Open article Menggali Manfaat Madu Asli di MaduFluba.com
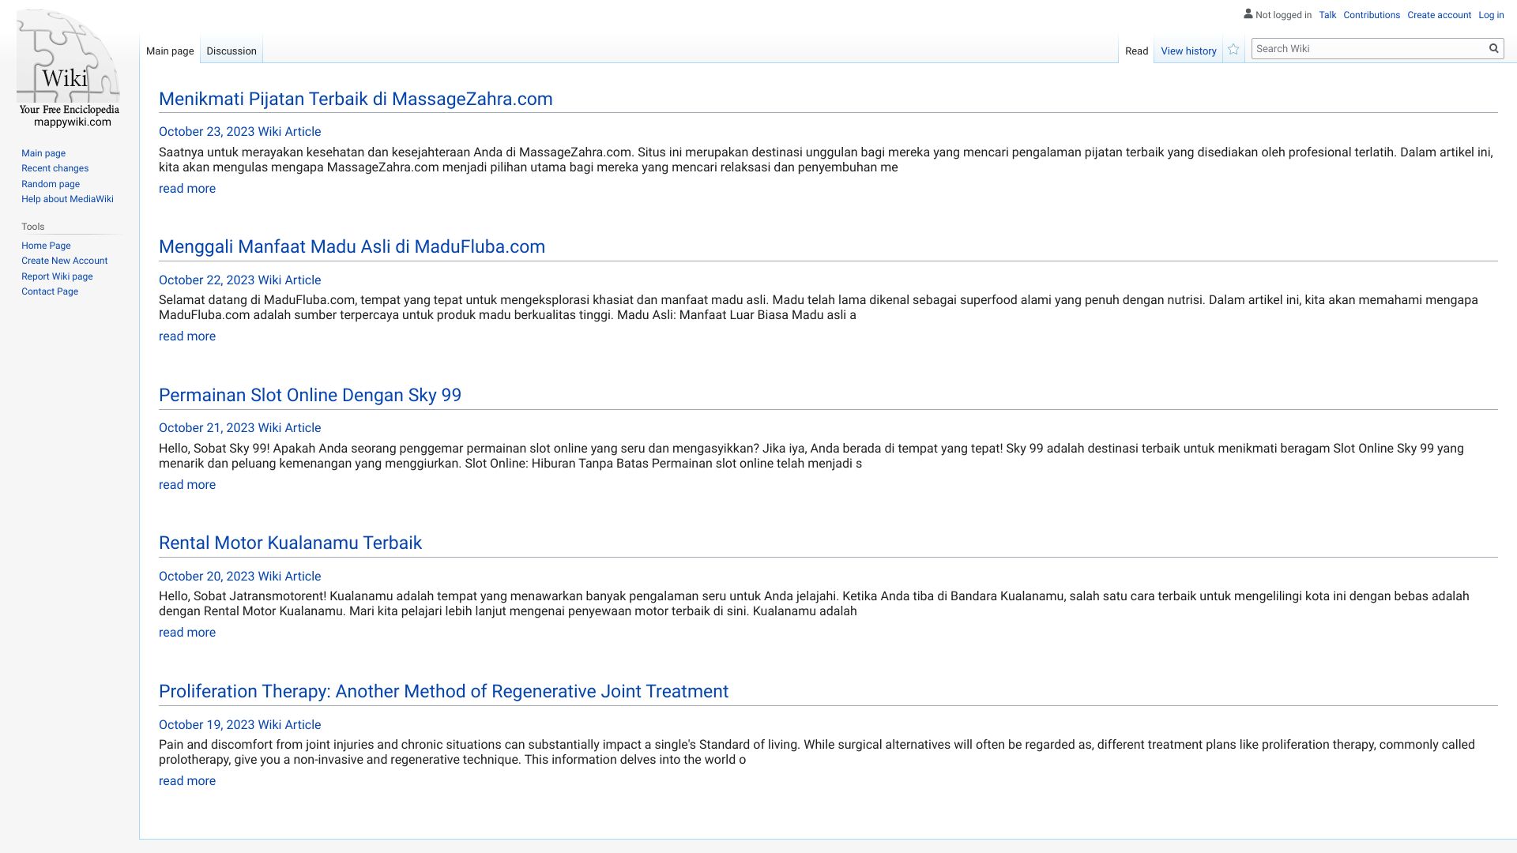 [x=352, y=246]
